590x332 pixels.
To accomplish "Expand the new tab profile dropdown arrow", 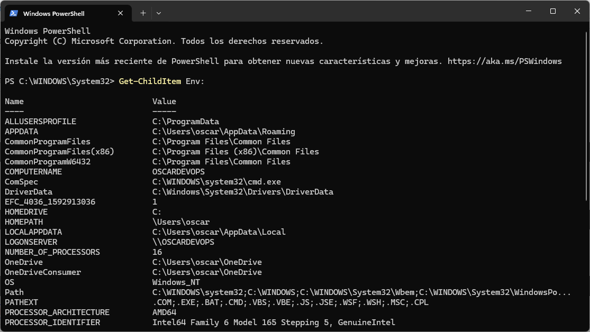I will click(159, 13).
